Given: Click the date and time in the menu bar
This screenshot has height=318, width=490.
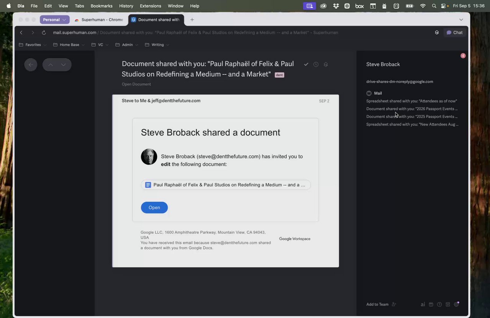Looking at the screenshot, I should coord(469,6).
